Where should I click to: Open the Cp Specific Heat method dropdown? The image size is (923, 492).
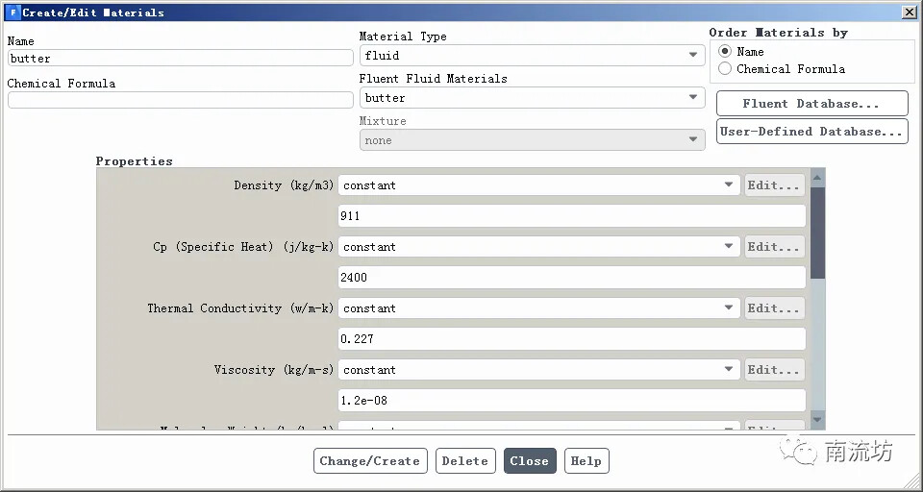tap(538, 247)
